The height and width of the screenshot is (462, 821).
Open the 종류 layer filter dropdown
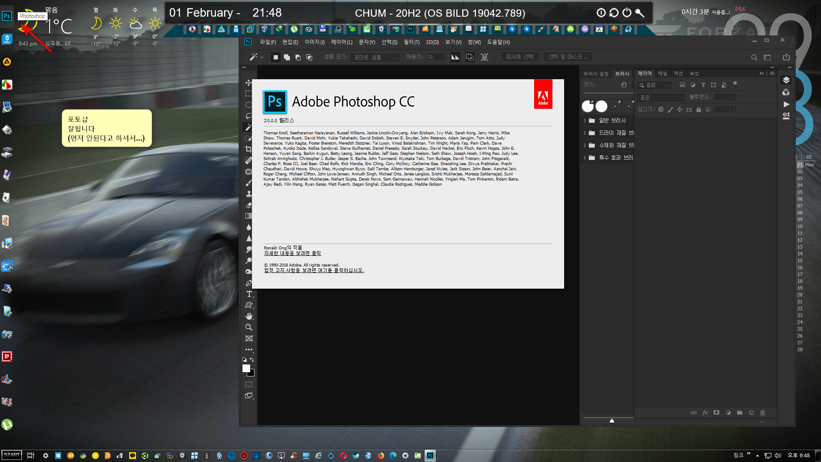tap(655, 85)
